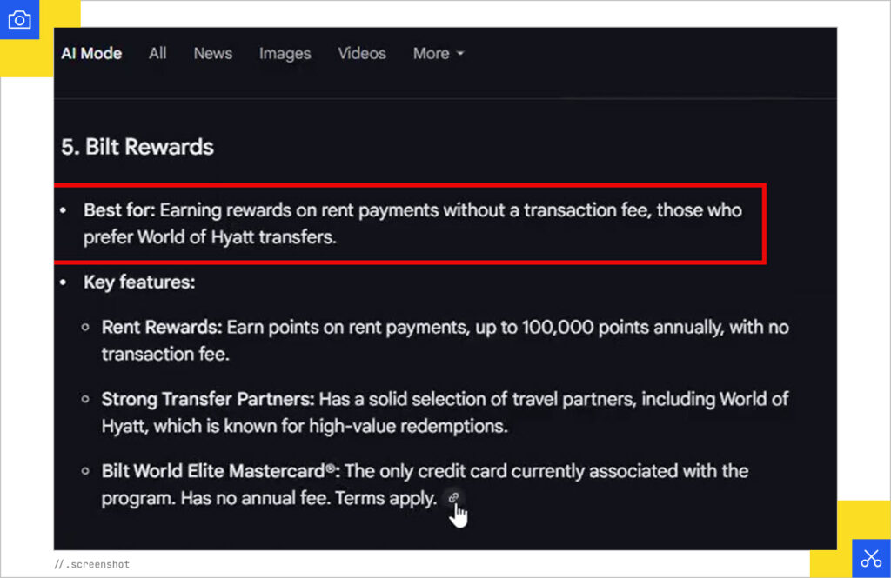The height and width of the screenshot is (578, 891).
Task: Click the "Rent Rewards:" feature label
Action: (x=163, y=328)
